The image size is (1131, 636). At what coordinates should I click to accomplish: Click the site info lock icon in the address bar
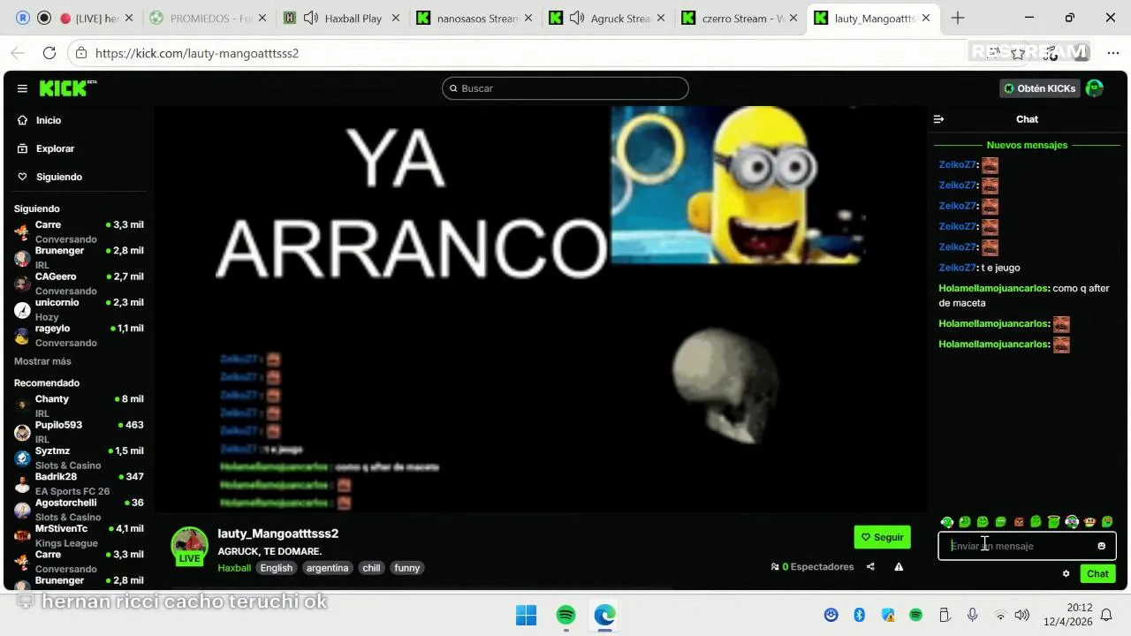81,53
